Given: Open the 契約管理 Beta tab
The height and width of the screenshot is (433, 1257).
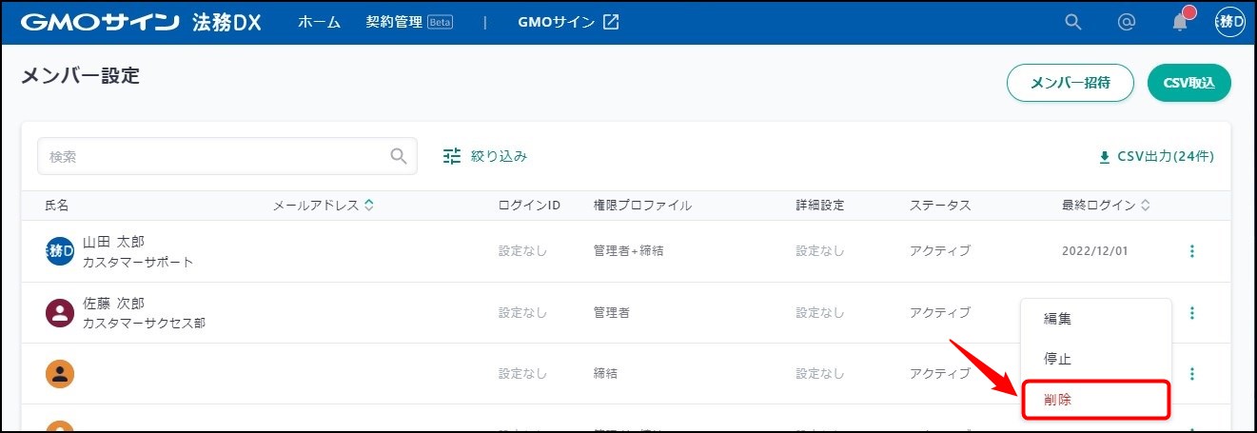Looking at the screenshot, I should coord(409,22).
